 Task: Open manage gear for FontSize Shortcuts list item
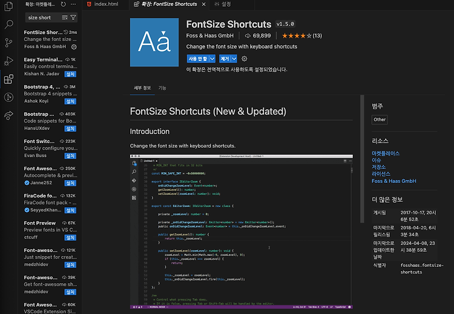(x=74, y=46)
